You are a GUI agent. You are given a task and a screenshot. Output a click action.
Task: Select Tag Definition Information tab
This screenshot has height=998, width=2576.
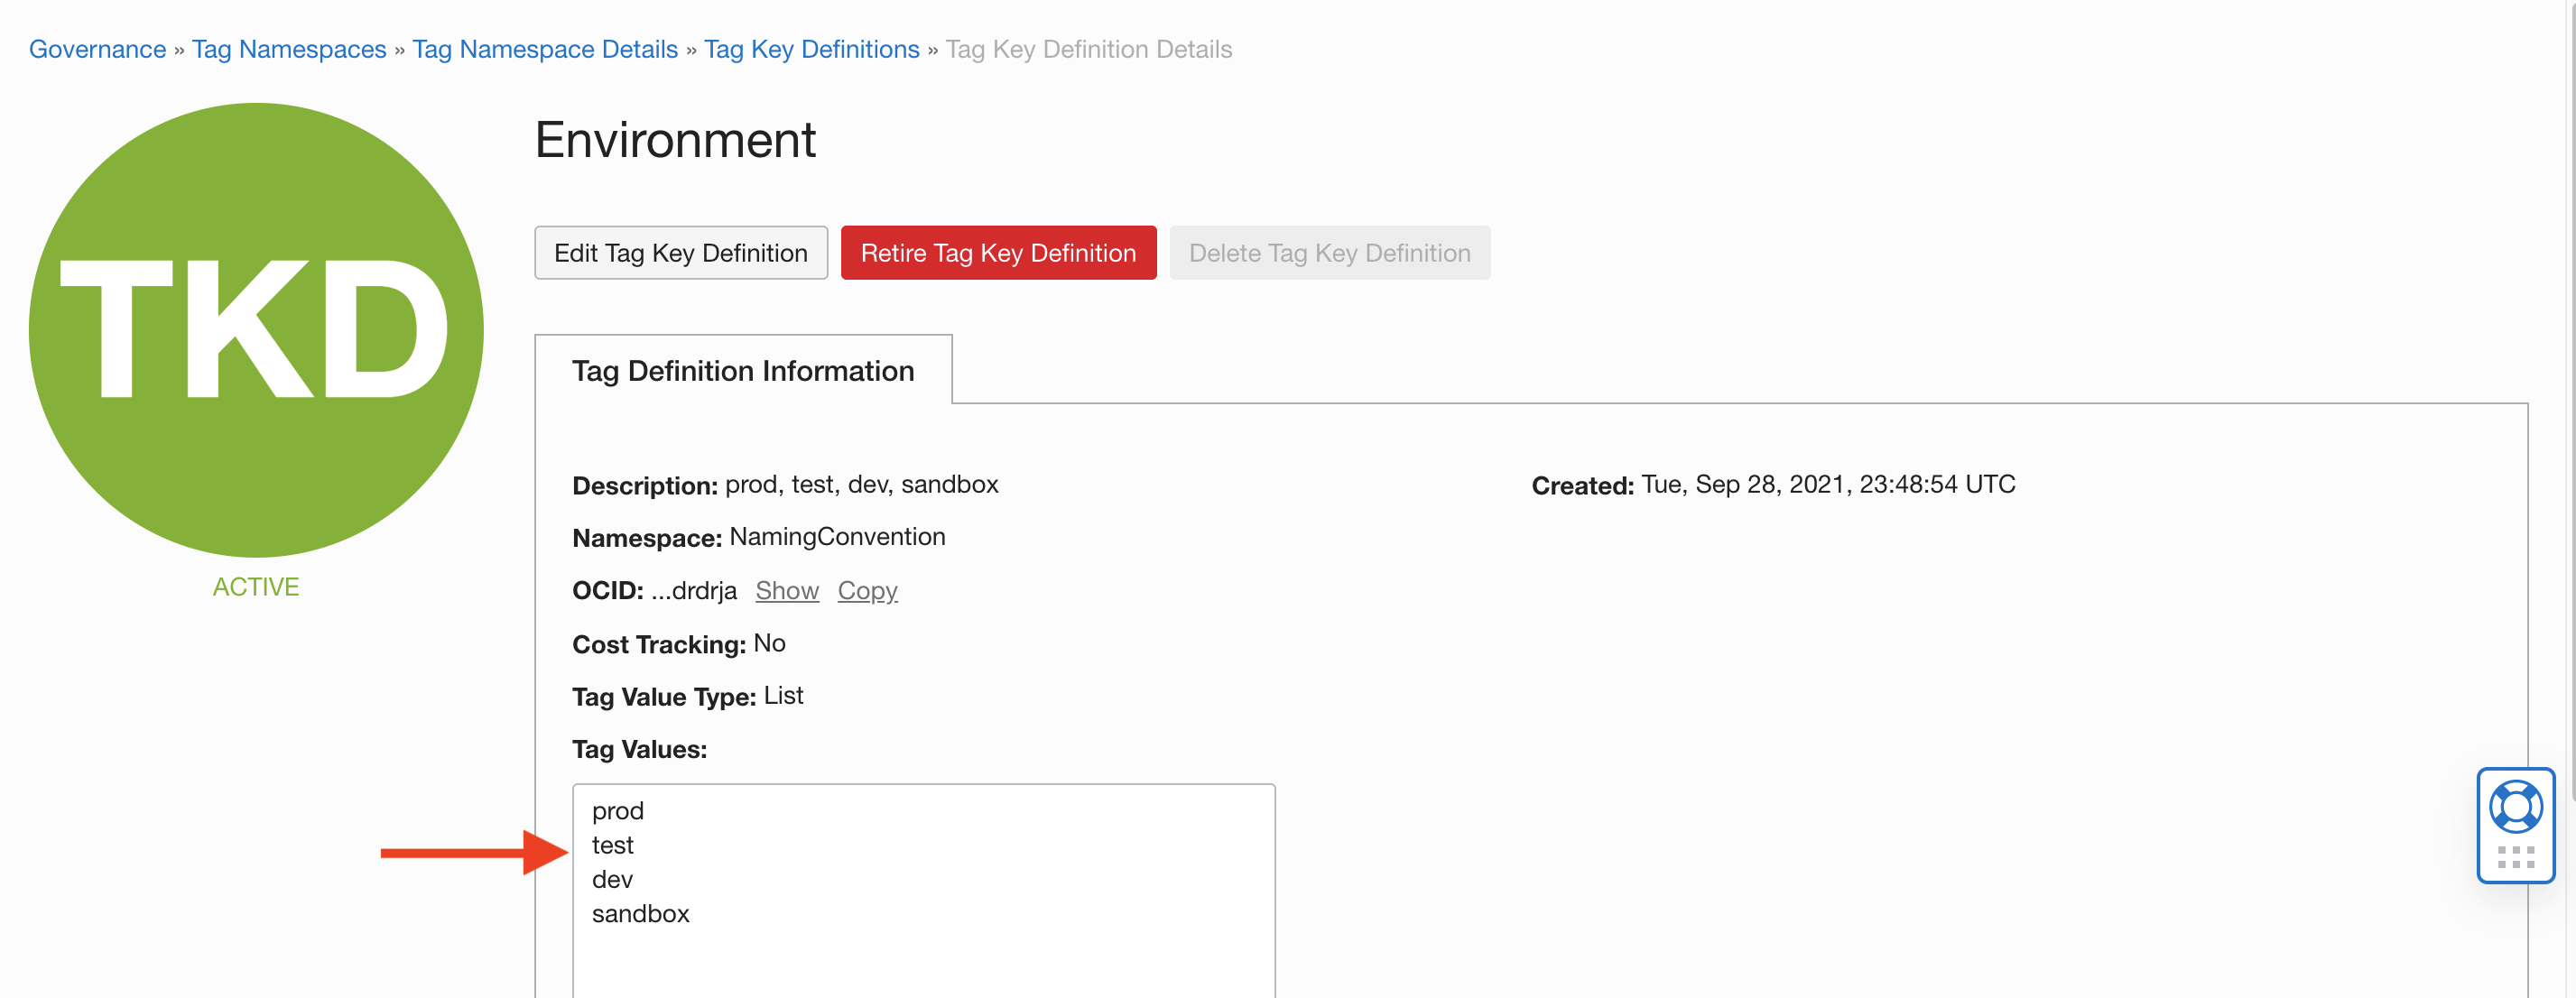[x=742, y=371]
